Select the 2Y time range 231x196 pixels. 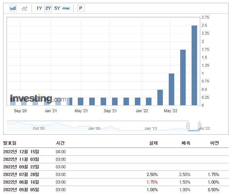(x=48, y=8)
